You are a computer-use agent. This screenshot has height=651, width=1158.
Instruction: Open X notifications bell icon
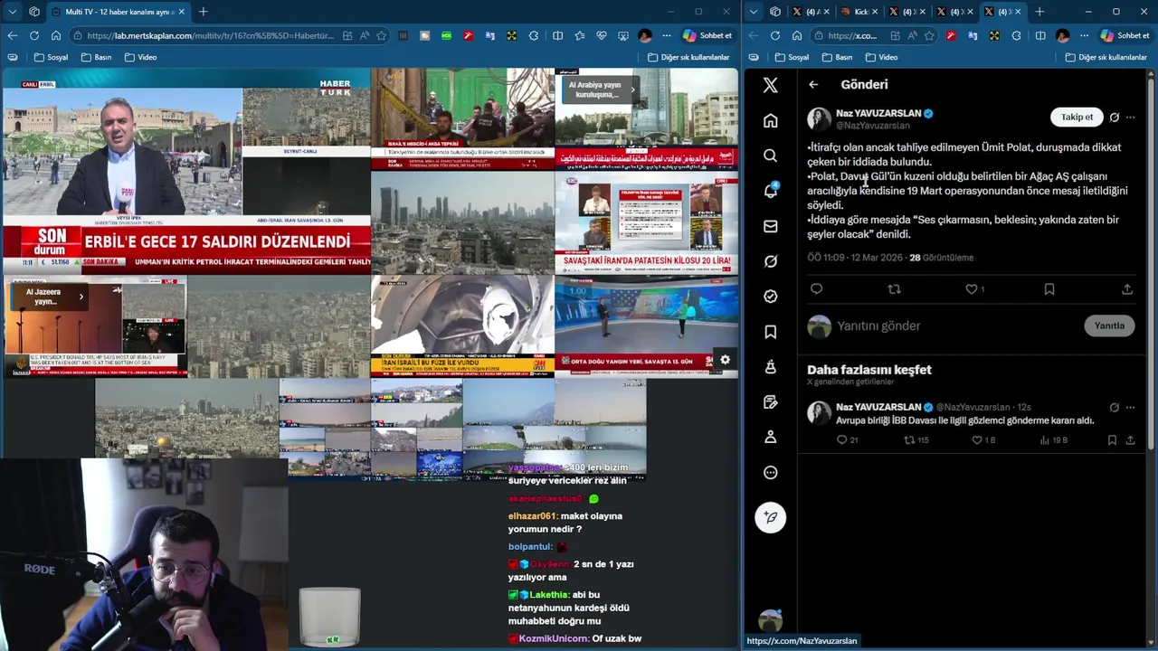click(x=770, y=191)
